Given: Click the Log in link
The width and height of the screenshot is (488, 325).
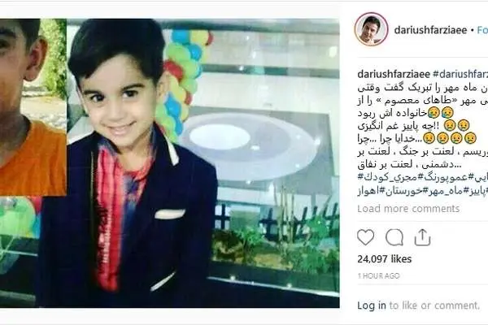Looking at the screenshot, I should point(372,305).
